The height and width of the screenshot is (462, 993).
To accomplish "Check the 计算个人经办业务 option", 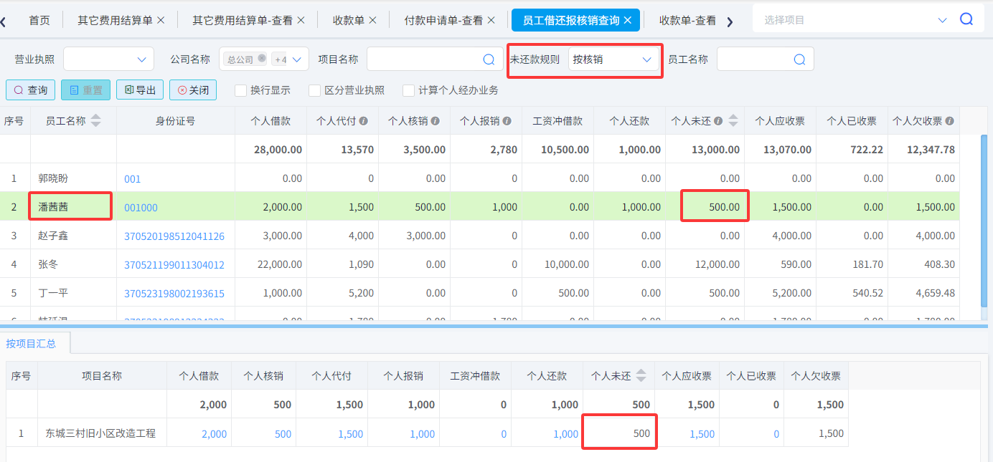I will pyautogui.click(x=409, y=90).
